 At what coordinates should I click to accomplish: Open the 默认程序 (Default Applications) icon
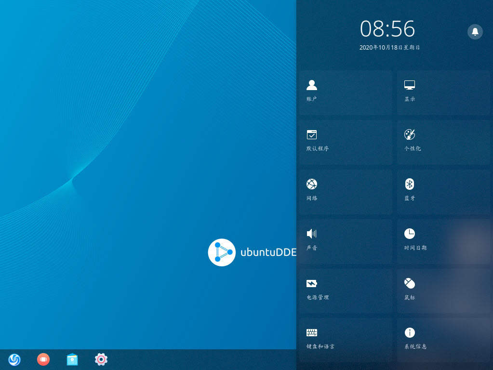tap(312, 134)
